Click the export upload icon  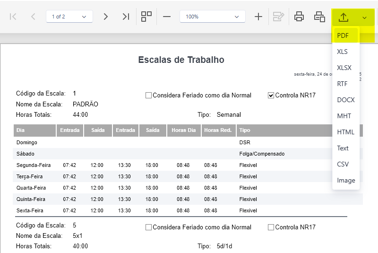[344, 17]
